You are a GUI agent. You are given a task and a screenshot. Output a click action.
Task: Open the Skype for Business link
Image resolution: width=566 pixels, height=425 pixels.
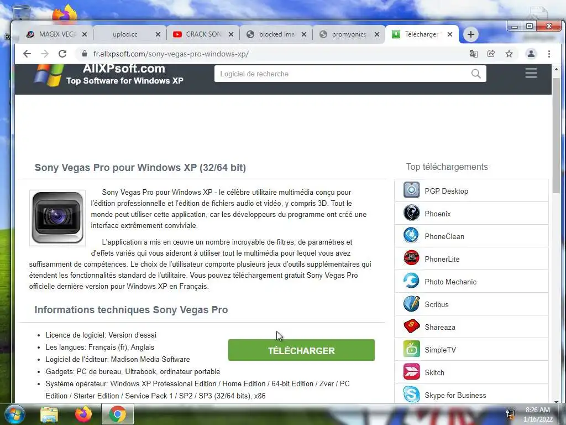(455, 395)
